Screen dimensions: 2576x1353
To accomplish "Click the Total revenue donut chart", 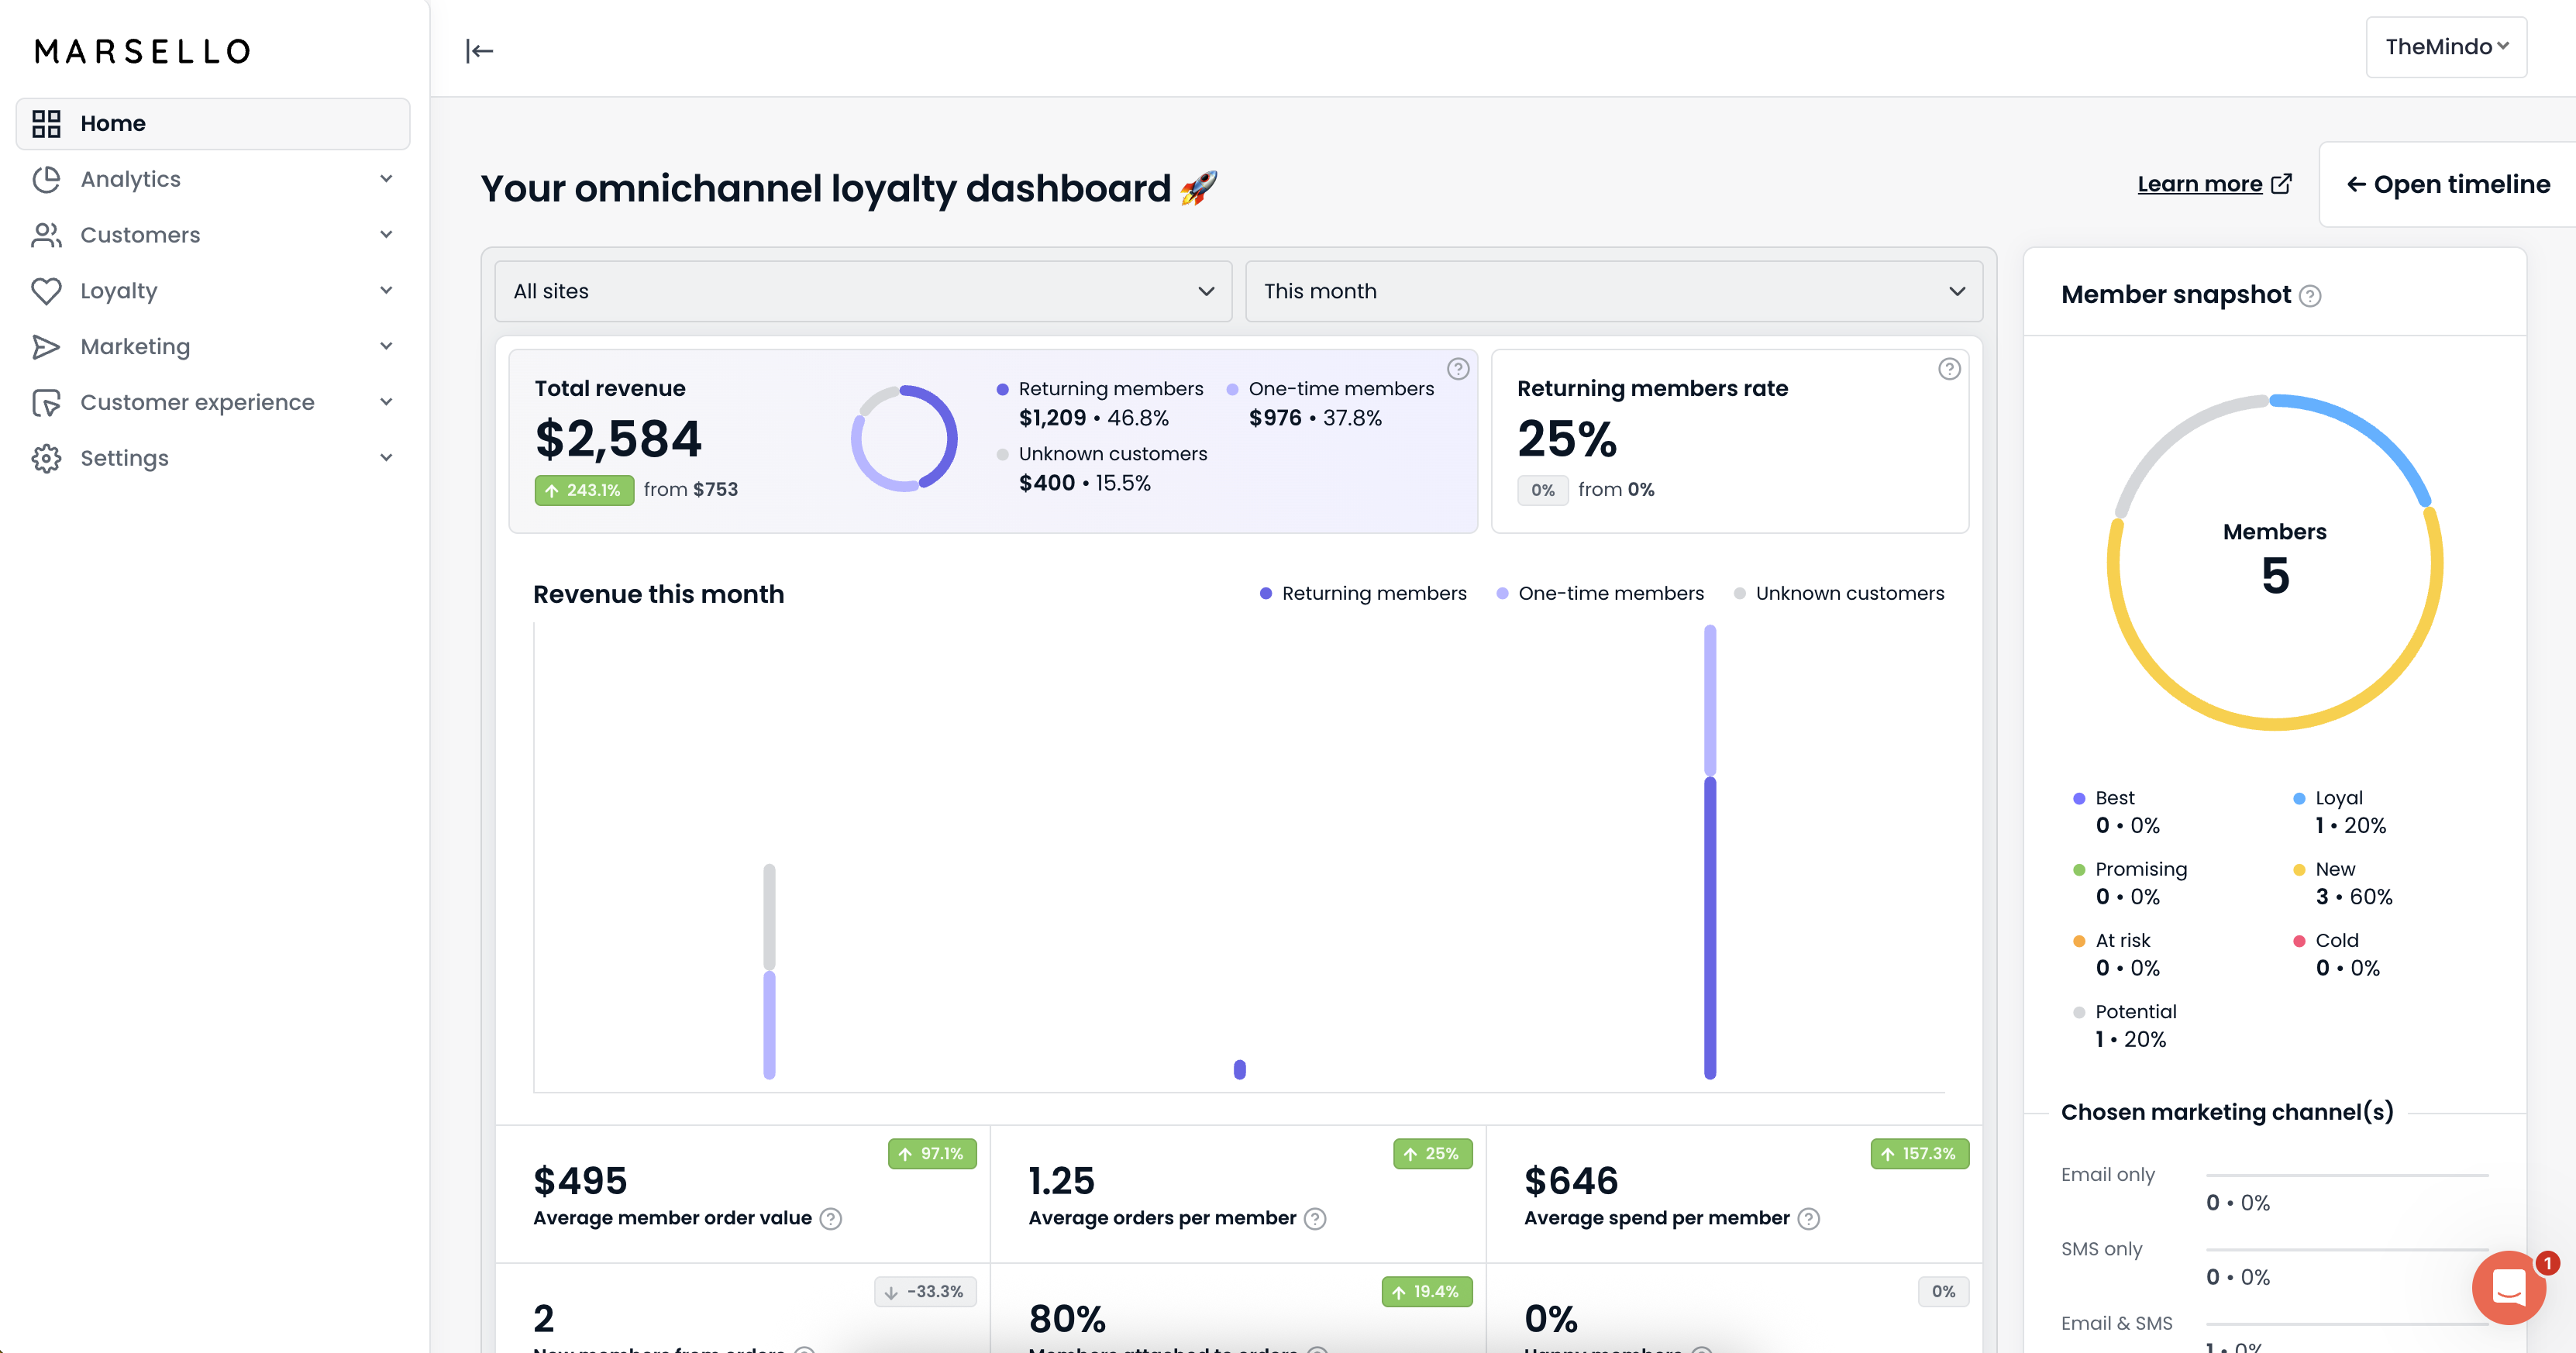I will 904,438.
